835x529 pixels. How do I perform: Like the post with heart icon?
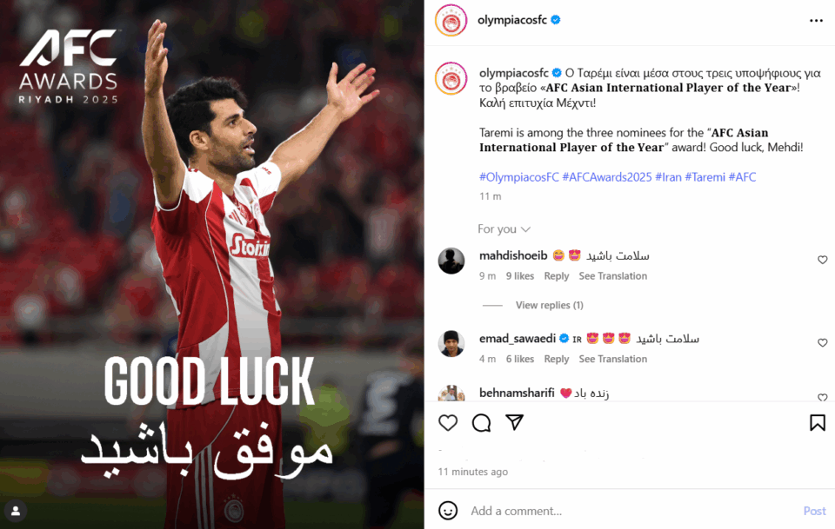click(448, 423)
